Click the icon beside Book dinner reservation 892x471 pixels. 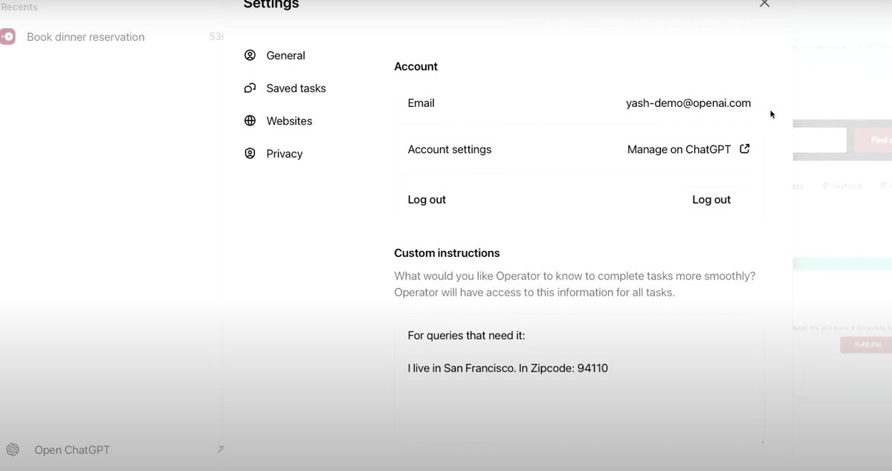point(7,36)
